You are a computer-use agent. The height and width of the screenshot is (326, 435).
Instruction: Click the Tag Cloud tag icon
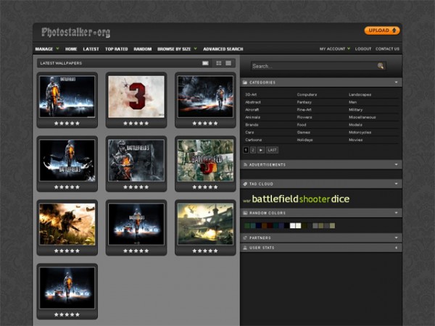click(246, 184)
